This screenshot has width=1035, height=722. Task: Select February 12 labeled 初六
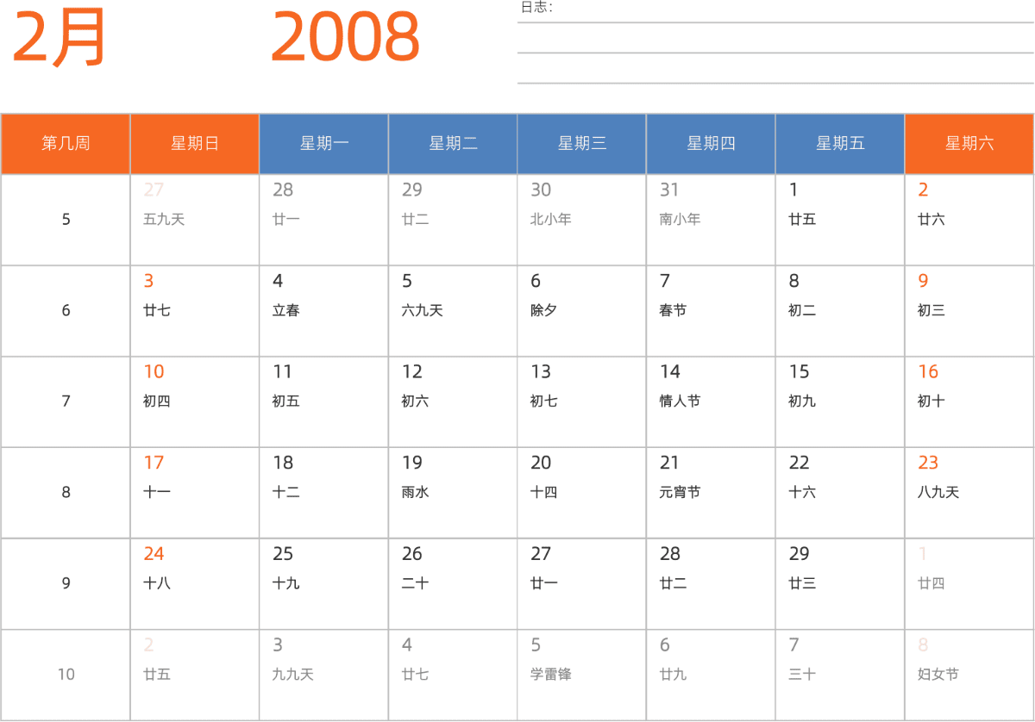click(453, 401)
